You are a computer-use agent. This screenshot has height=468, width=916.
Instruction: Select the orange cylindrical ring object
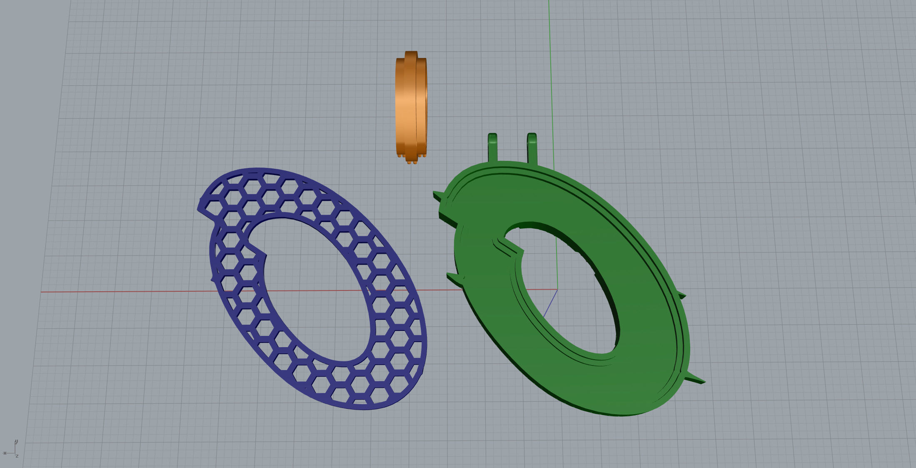[411, 108]
